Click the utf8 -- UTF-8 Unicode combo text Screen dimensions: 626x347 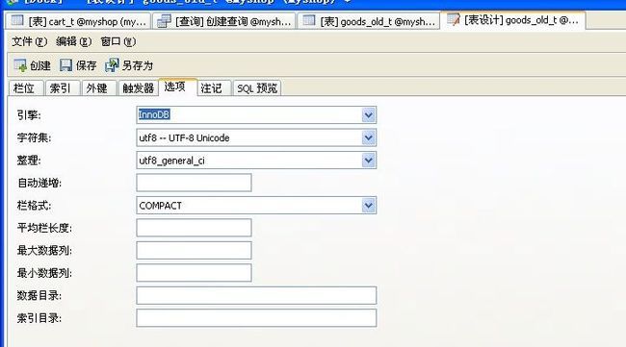[184, 137]
